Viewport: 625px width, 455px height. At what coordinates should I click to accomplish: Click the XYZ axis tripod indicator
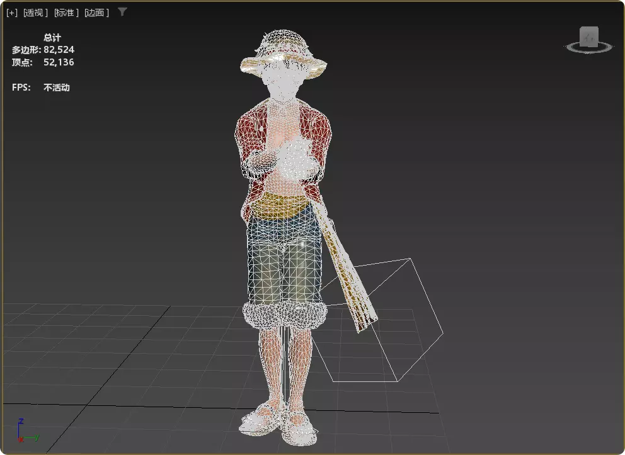point(27,430)
